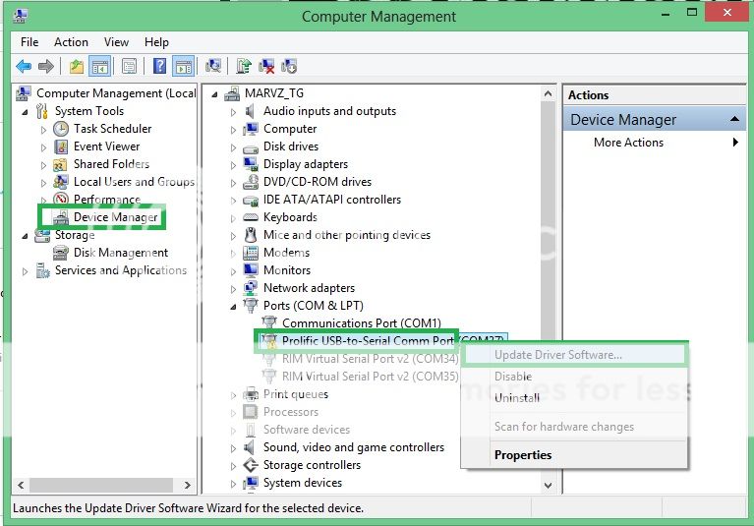Click Scan for hardware changes toolbar icon
Screen dimensions: 754x526
tap(213, 66)
